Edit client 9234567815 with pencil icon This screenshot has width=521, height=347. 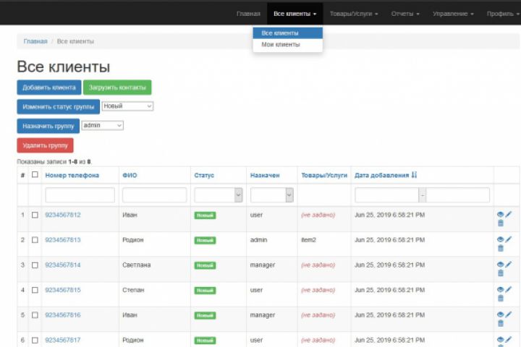tap(509, 290)
